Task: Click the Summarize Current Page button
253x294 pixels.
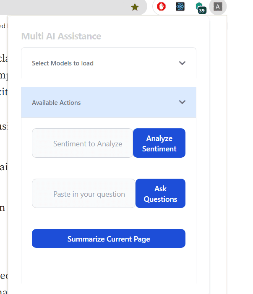Action: [x=109, y=239]
